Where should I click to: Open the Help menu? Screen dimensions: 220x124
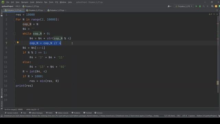(x=70, y=2)
